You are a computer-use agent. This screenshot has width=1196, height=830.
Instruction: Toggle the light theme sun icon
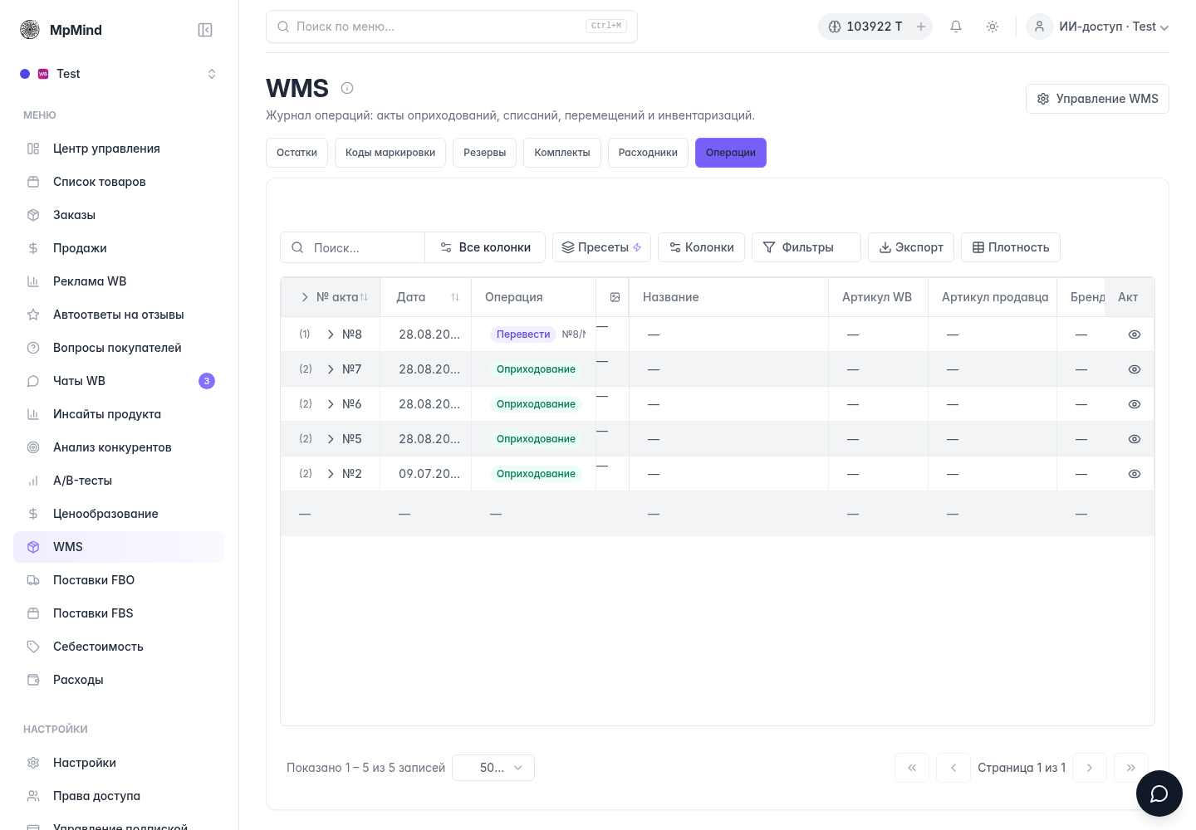(993, 27)
